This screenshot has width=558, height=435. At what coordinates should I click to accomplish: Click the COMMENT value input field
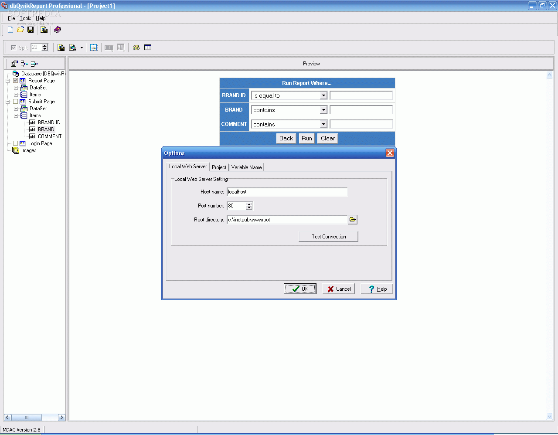[x=361, y=124]
